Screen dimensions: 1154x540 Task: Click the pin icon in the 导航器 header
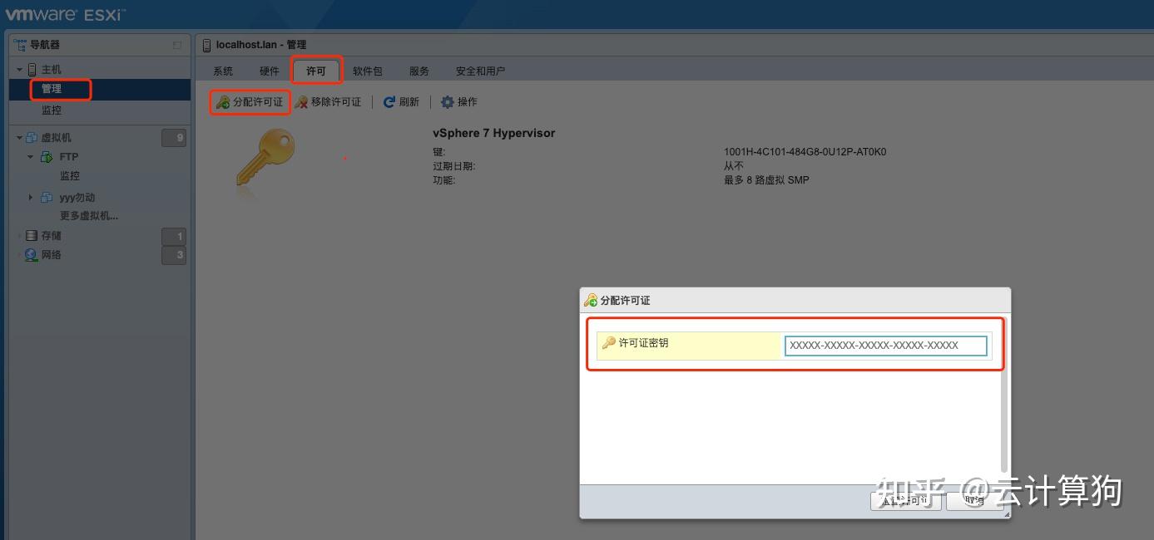175,45
